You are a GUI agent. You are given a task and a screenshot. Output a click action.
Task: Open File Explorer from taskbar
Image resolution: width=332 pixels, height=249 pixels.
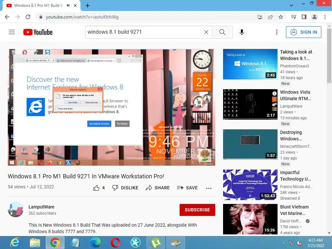pos(35,243)
